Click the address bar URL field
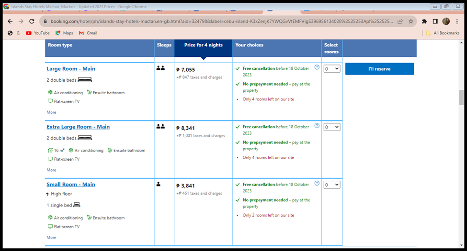 coord(221,22)
